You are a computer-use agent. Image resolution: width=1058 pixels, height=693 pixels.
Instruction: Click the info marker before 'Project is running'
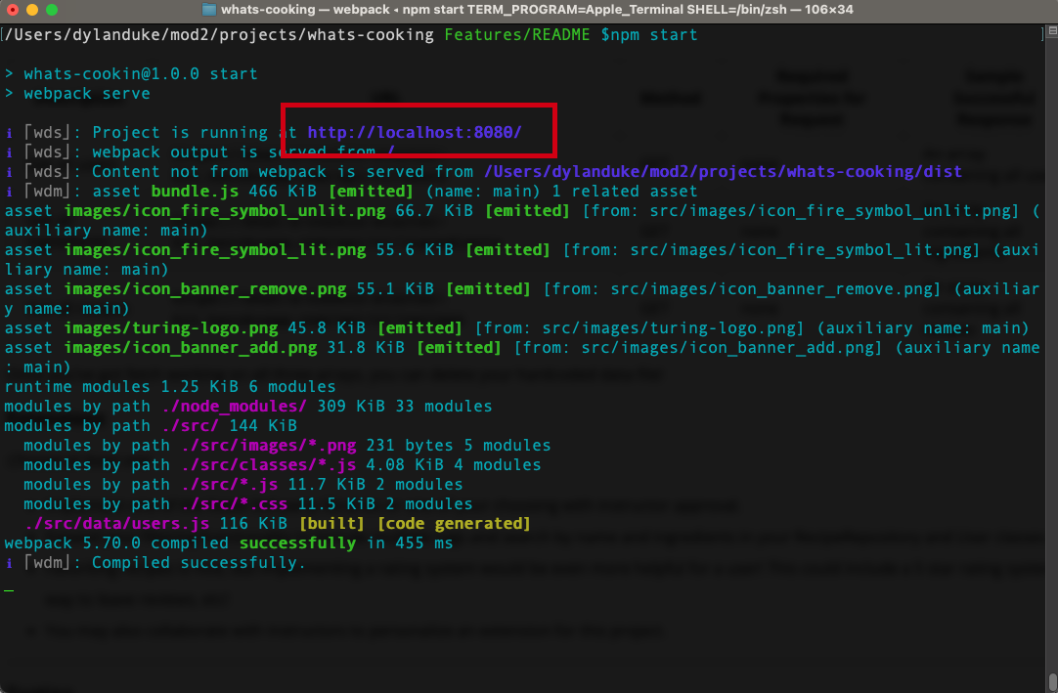9,132
